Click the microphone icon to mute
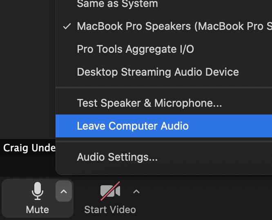 tap(38, 191)
